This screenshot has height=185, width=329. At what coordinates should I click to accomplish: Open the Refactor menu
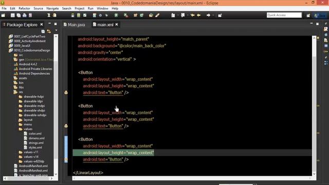(24, 8)
